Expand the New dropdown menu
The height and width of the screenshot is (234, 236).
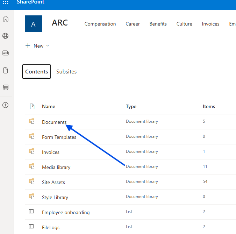pyautogui.click(x=37, y=46)
